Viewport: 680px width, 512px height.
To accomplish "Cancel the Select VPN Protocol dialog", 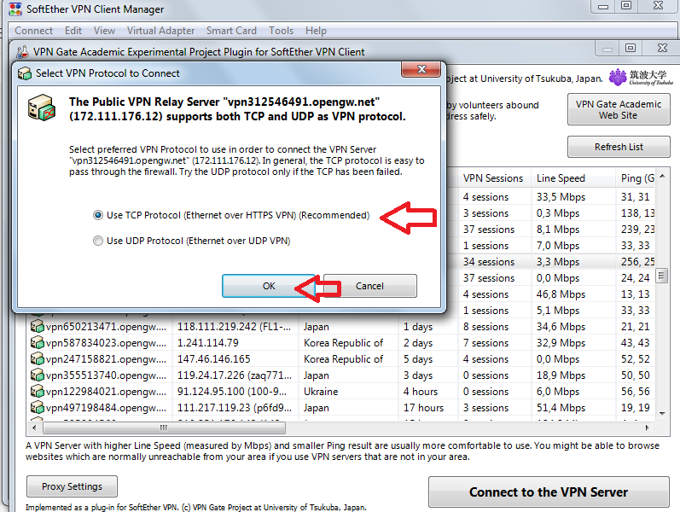I will [370, 286].
